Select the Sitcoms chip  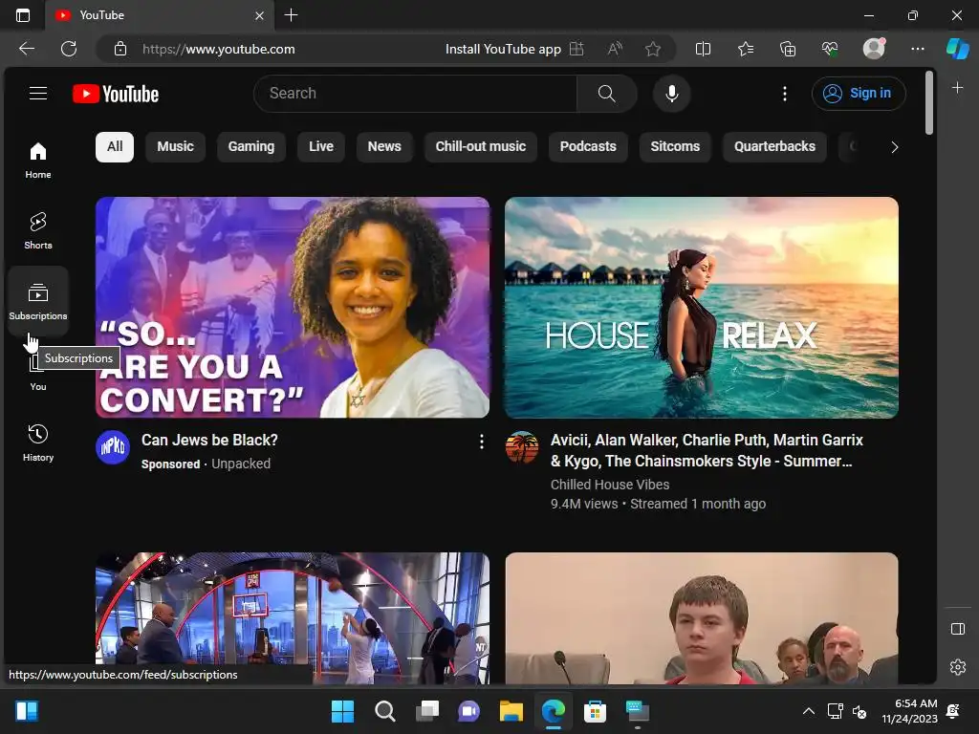coord(675,146)
